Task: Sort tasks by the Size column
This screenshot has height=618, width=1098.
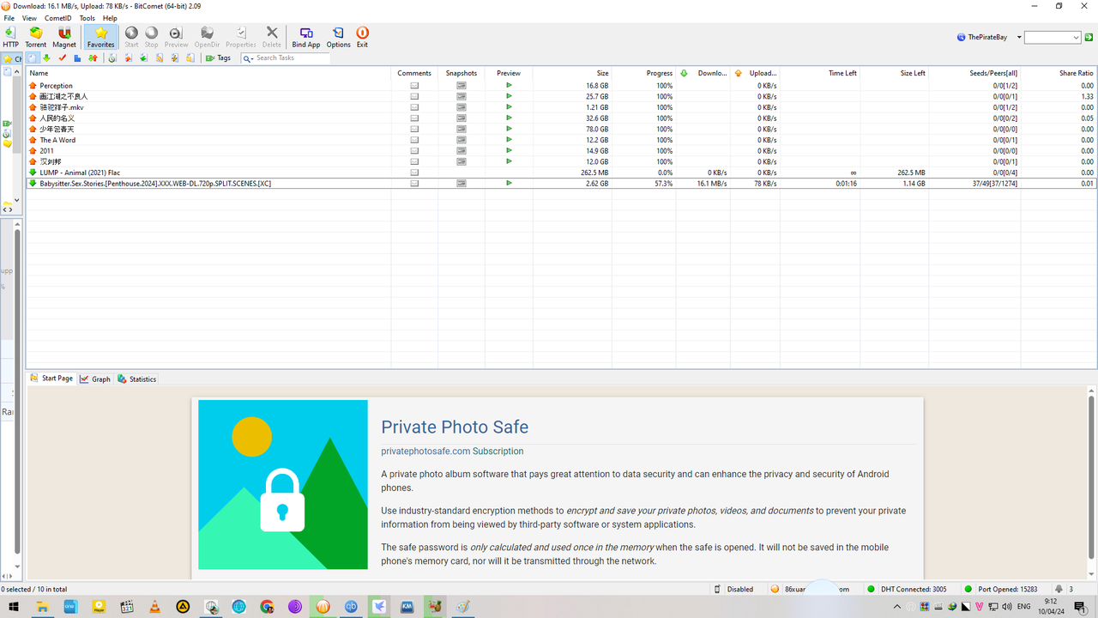Action: 572,73
